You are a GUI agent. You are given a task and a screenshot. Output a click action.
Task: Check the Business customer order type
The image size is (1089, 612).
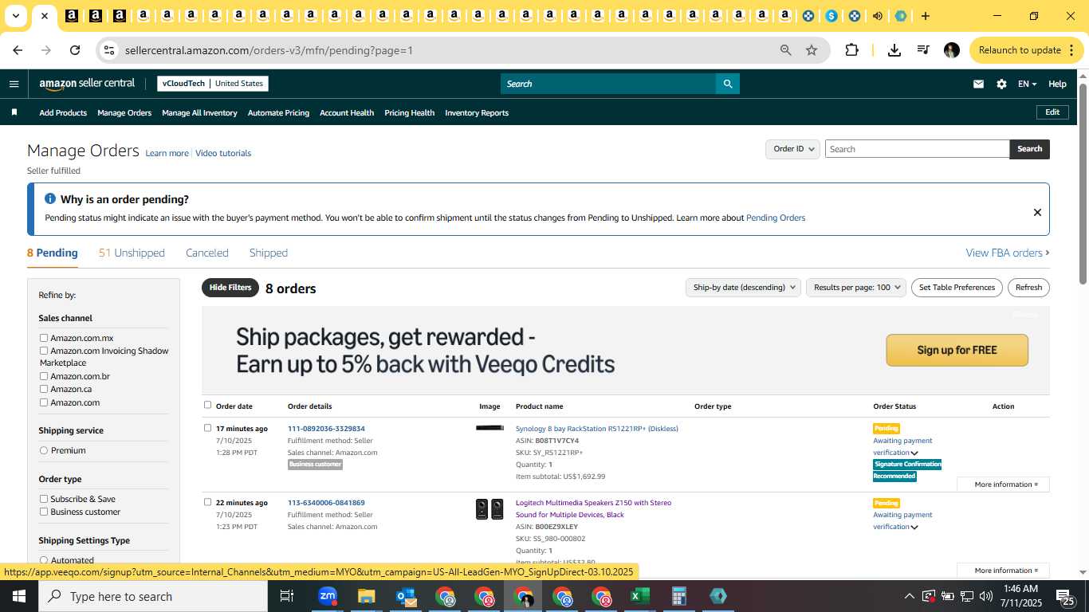(44, 512)
